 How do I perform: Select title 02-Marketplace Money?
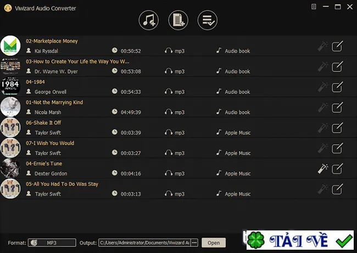click(x=52, y=41)
